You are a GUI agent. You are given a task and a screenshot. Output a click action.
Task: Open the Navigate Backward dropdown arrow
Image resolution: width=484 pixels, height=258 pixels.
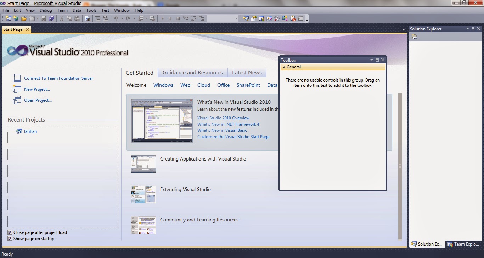point(146,18)
